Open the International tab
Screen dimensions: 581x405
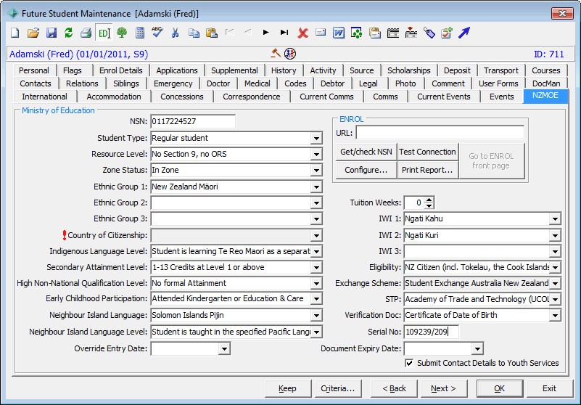(44, 97)
